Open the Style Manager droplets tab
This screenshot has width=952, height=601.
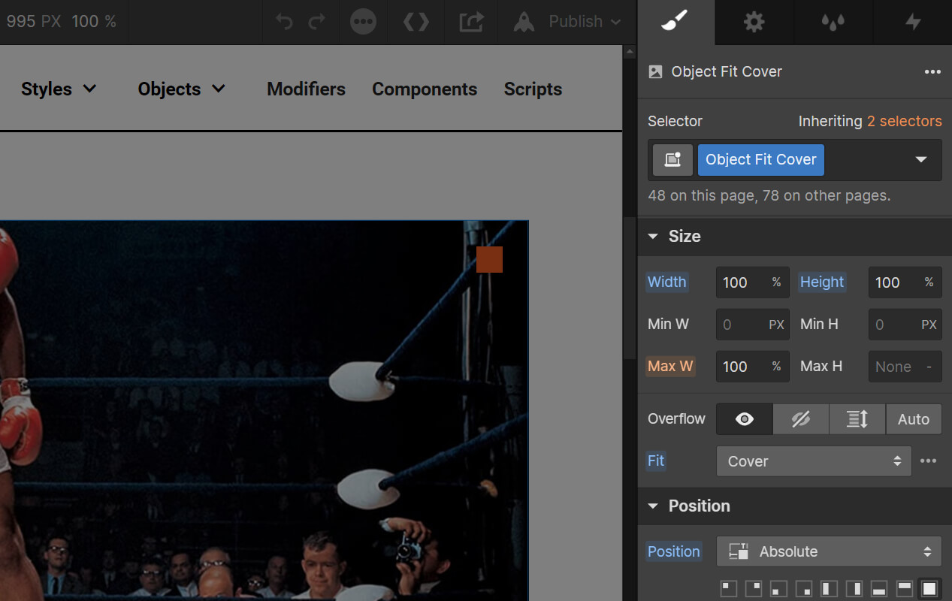click(833, 22)
